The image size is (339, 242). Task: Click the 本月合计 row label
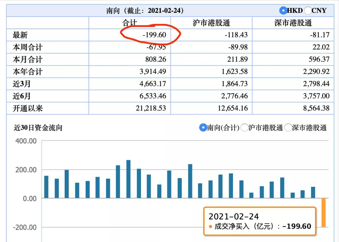tap(27, 60)
